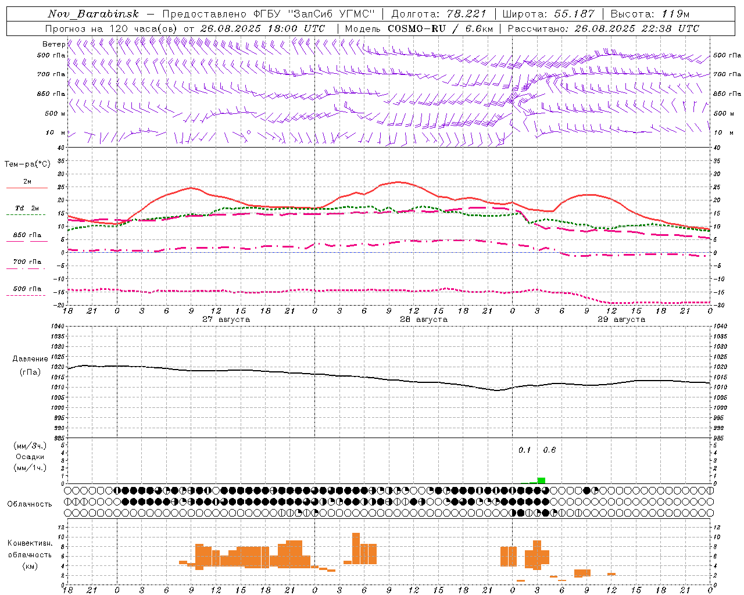Click the tallest orange convective cloud bar
Viewport: 744px width, 595px height.
(x=356, y=549)
